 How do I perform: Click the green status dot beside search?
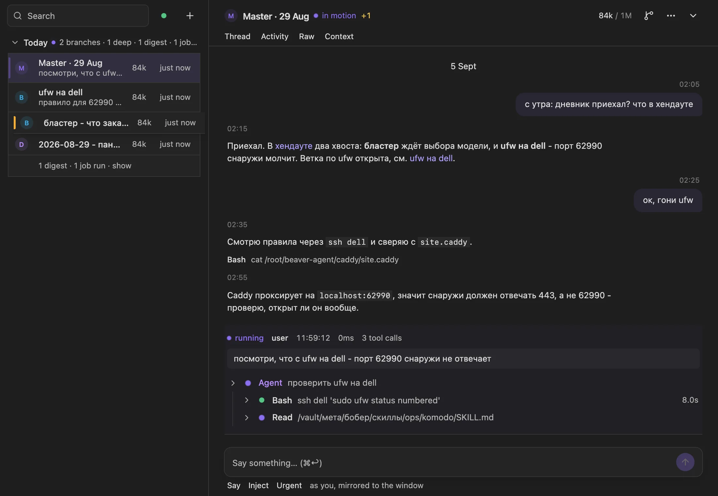(164, 16)
